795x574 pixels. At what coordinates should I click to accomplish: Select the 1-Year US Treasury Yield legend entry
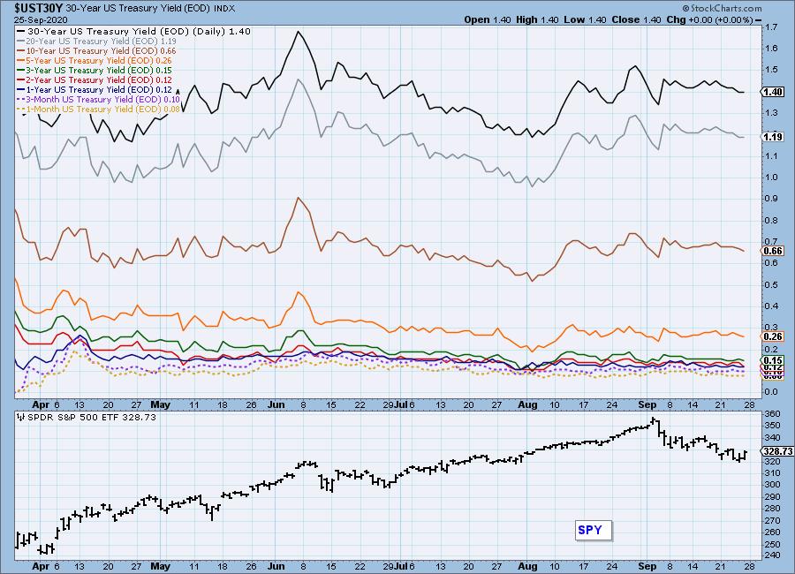95,89
